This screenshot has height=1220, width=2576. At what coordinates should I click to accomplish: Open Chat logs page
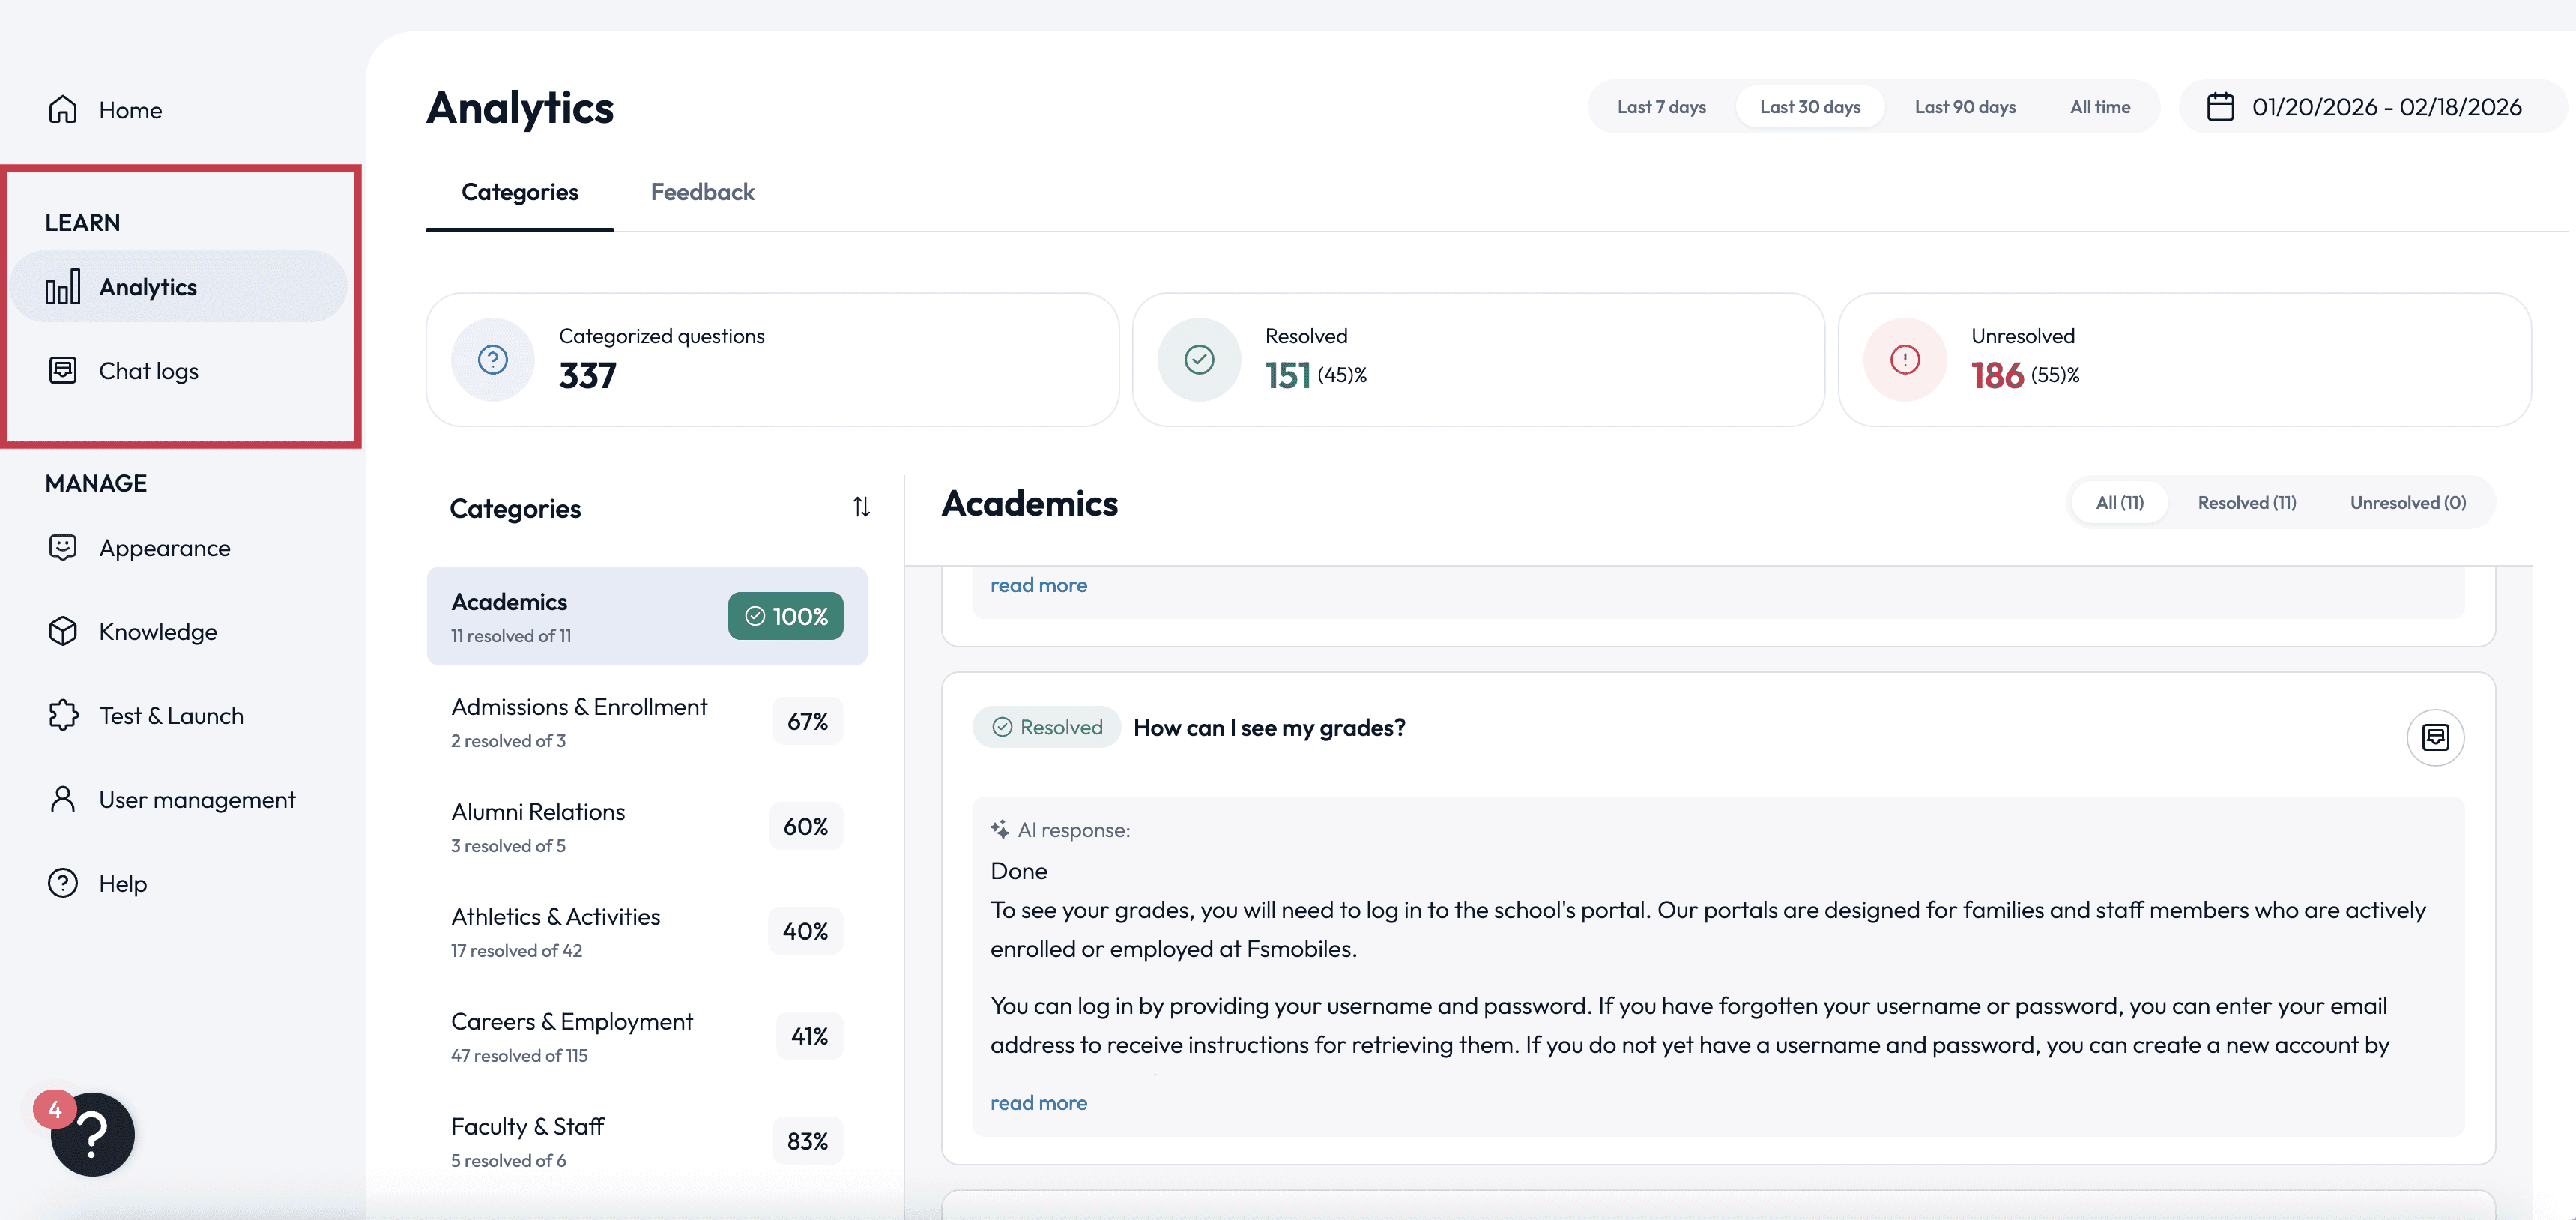coord(149,371)
